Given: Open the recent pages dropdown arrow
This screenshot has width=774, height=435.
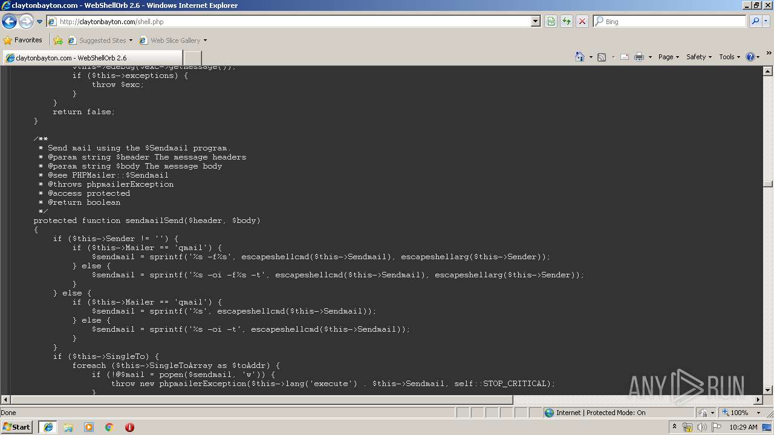Looking at the screenshot, I should 40,22.
